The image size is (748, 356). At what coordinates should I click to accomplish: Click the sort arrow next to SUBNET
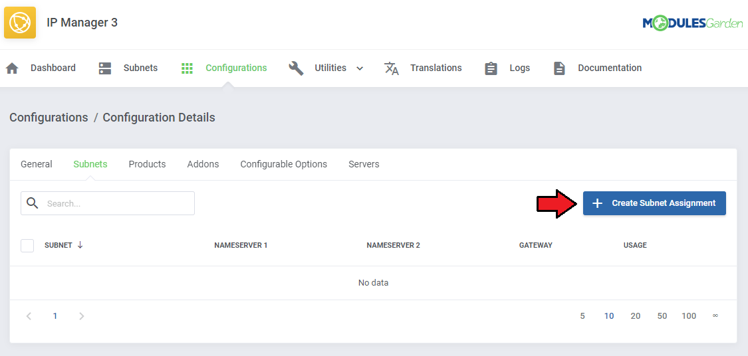click(80, 245)
